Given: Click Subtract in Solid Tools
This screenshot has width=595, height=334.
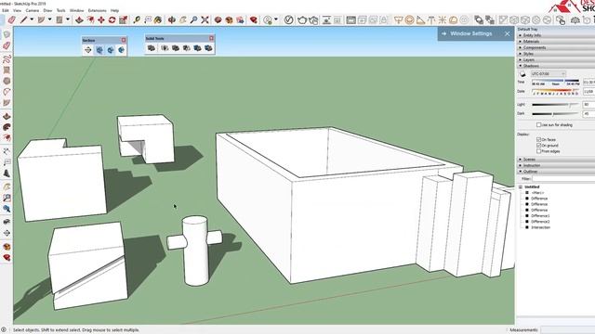Looking at the screenshot, I should point(186,48).
